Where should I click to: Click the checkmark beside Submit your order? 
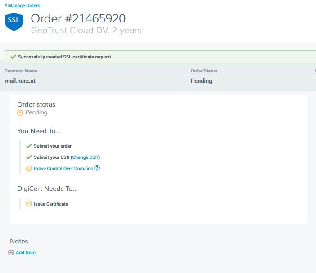point(29,146)
